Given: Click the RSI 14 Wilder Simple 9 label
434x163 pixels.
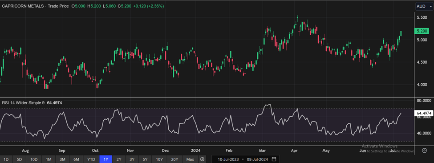Looking at the screenshot, I should coord(24,103).
